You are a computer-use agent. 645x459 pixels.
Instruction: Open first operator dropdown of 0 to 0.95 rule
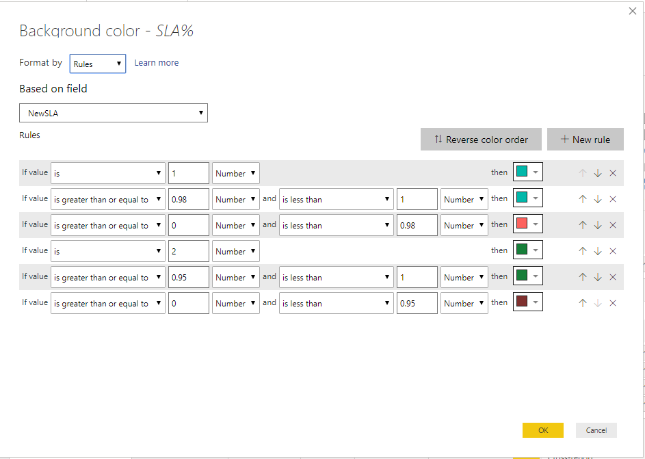point(108,303)
